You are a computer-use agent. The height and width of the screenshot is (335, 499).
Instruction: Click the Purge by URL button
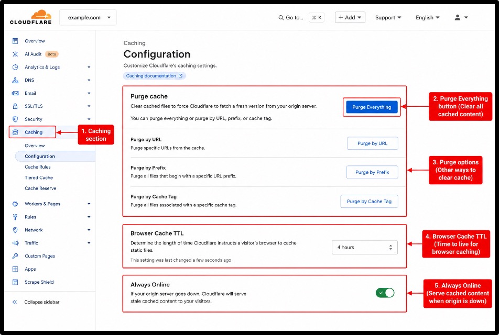click(372, 143)
